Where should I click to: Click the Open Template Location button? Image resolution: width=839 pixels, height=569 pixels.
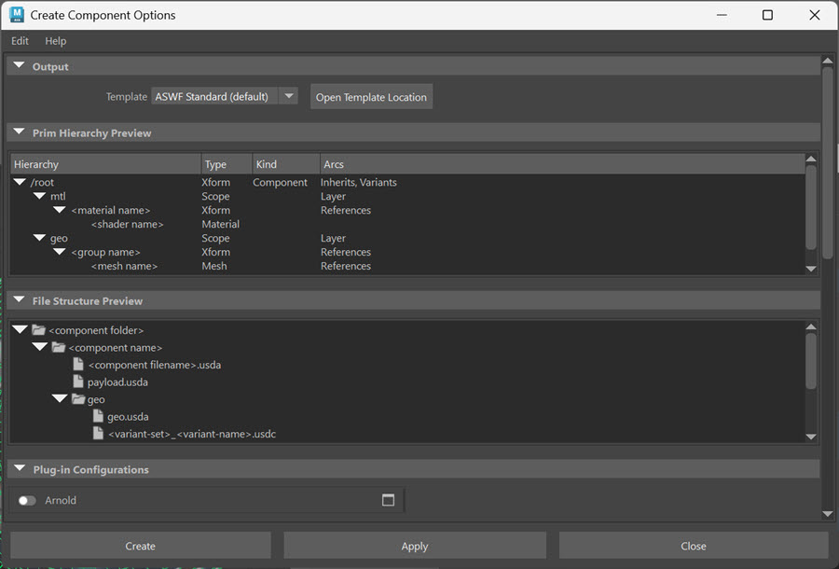click(371, 96)
